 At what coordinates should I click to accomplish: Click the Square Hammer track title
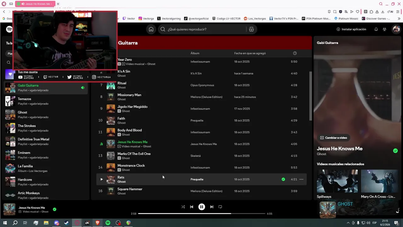click(130, 189)
